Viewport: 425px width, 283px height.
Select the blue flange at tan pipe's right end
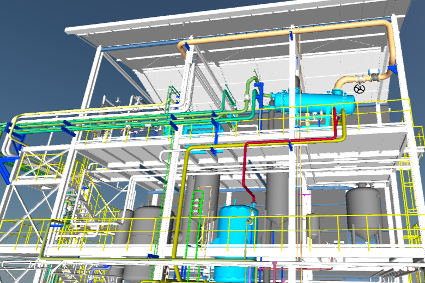(394, 69)
